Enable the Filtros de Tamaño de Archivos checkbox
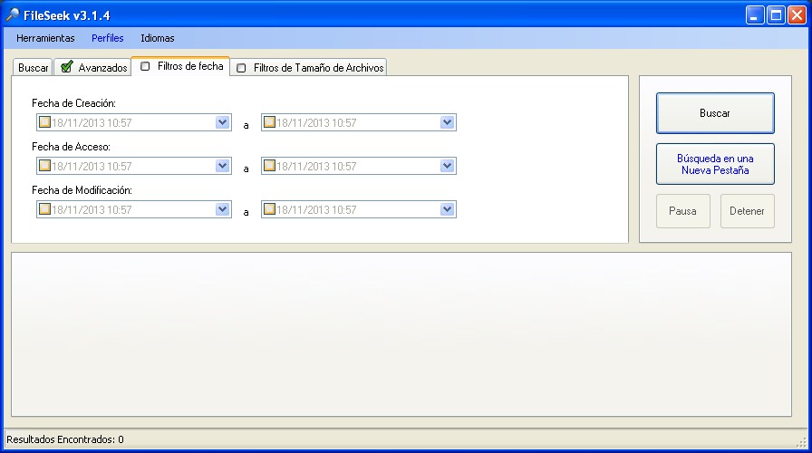The image size is (812, 453). point(241,68)
